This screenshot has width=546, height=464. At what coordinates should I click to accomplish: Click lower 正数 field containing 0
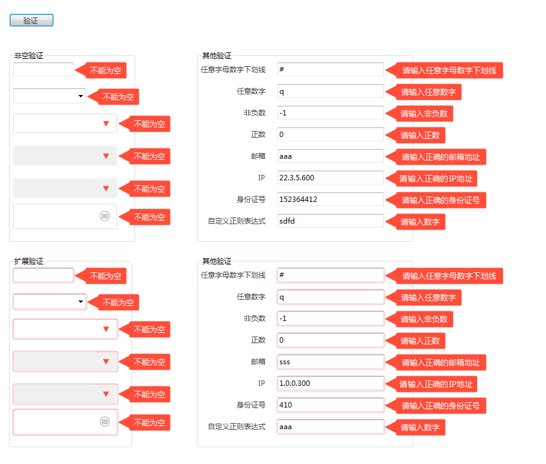330,340
